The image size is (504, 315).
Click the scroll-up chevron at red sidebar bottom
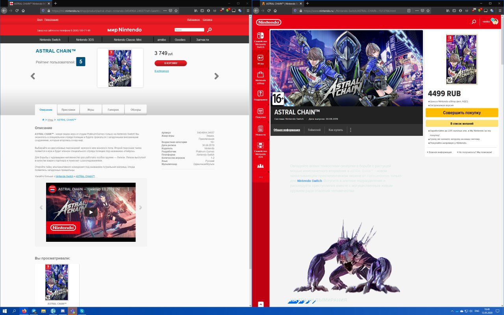[x=261, y=304]
